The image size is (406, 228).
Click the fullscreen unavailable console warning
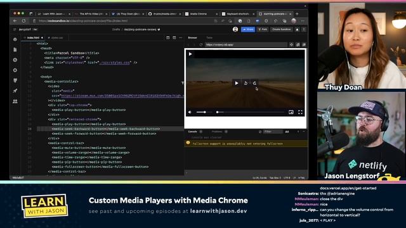pyautogui.click(x=246, y=144)
